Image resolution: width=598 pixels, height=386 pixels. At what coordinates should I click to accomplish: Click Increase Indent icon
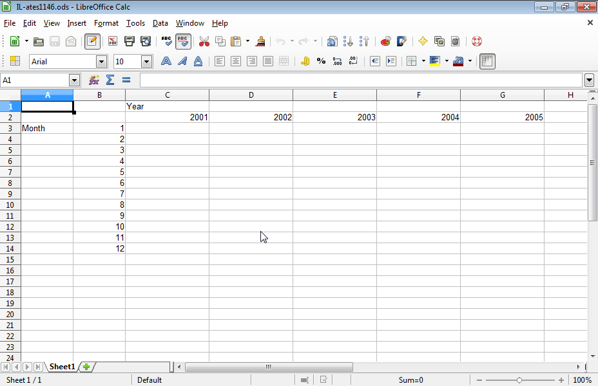point(391,61)
